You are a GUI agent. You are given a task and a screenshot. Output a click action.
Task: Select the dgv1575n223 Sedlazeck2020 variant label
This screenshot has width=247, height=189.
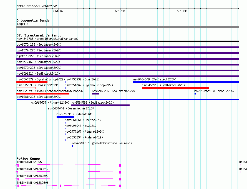39,44
